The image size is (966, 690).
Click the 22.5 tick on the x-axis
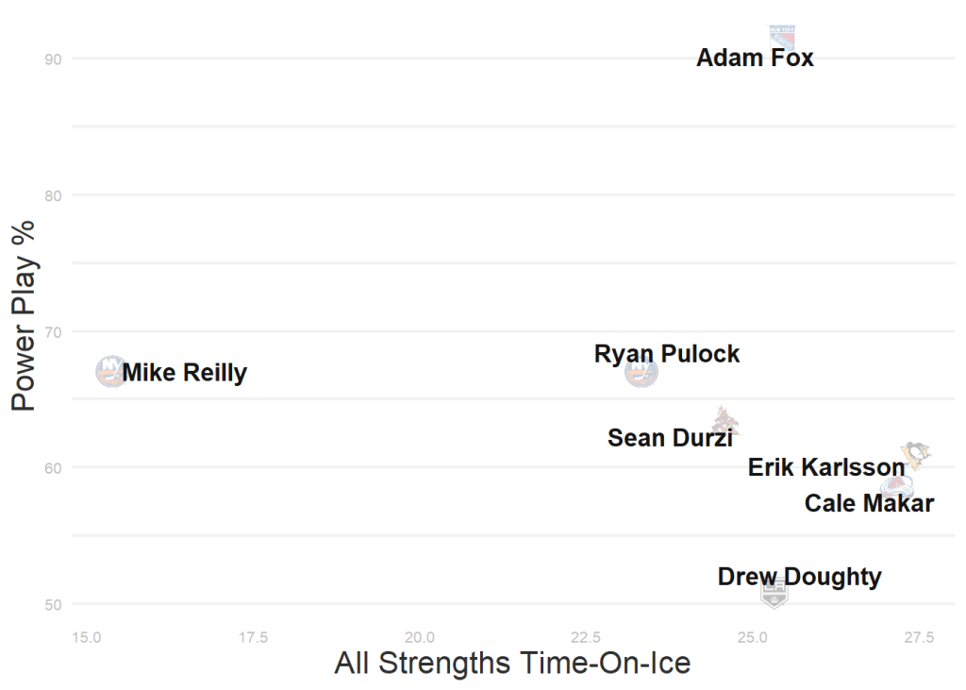(x=586, y=637)
